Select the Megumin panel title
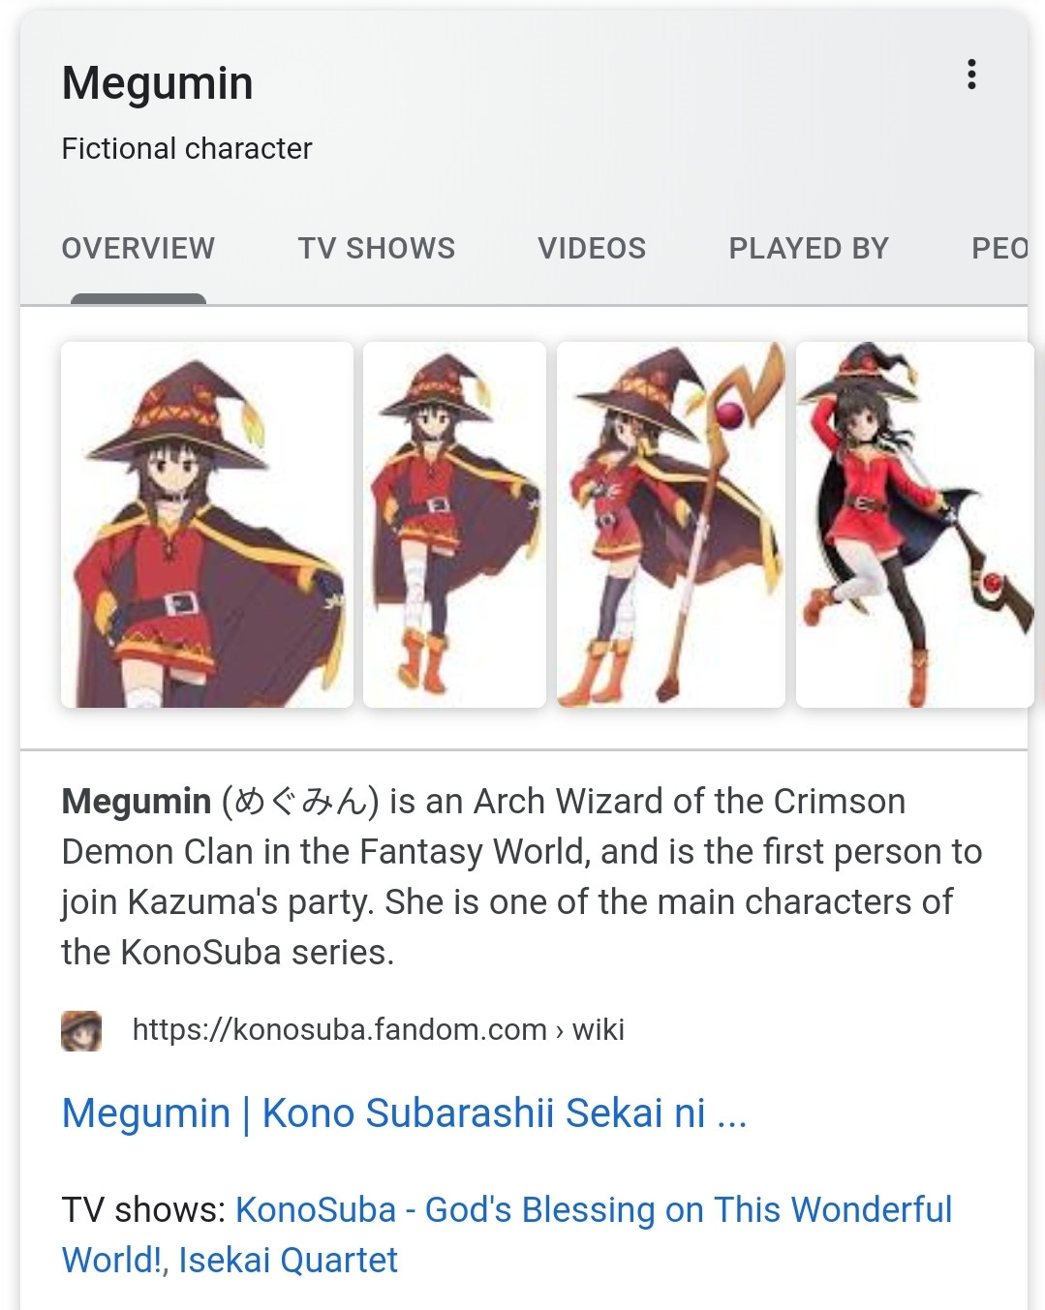Viewport: 1045px width, 1310px height. point(157,82)
